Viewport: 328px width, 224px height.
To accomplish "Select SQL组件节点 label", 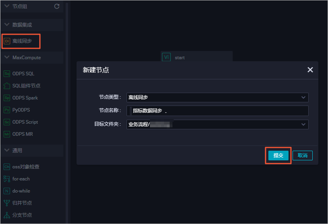I will (x=26, y=86).
